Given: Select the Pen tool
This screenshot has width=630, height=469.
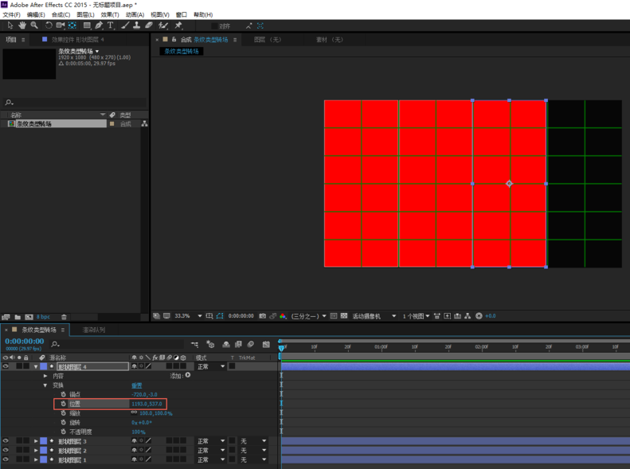Looking at the screenshot, I should pos(99,25).
